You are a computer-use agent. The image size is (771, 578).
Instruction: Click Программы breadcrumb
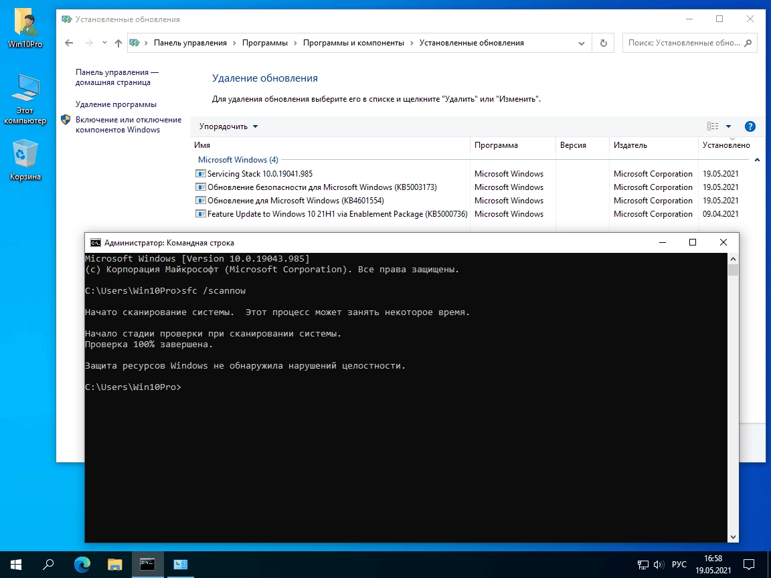(x=264, y=43)
